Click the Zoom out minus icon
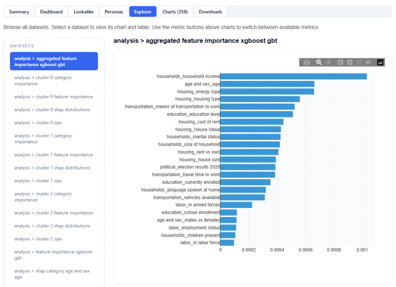 tap(350, 62)
